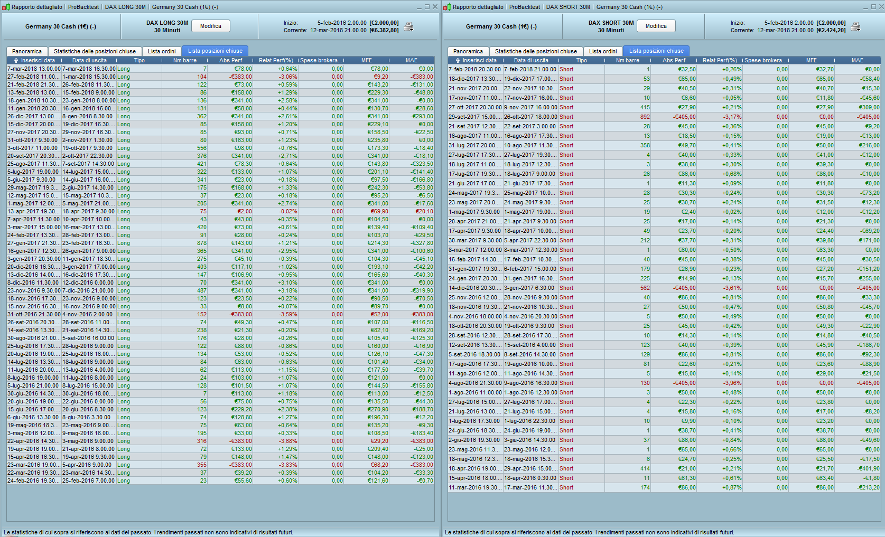Sort by MAE column in LONG window
Screen dimensions: 885x537
coord(412,61)
